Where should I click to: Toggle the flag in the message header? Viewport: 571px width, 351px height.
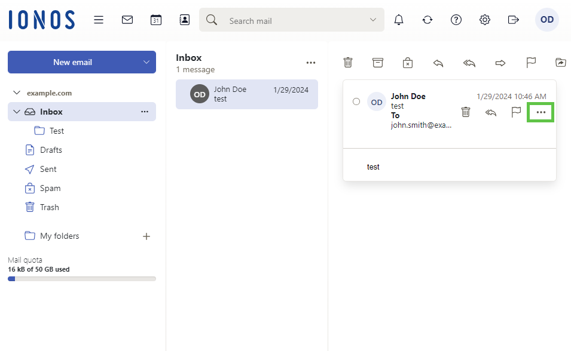pyautogui.click(x=516, y=112)
